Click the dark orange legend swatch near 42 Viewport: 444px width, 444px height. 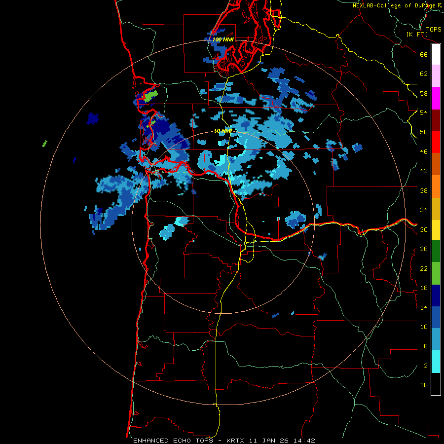coord(436,164)
